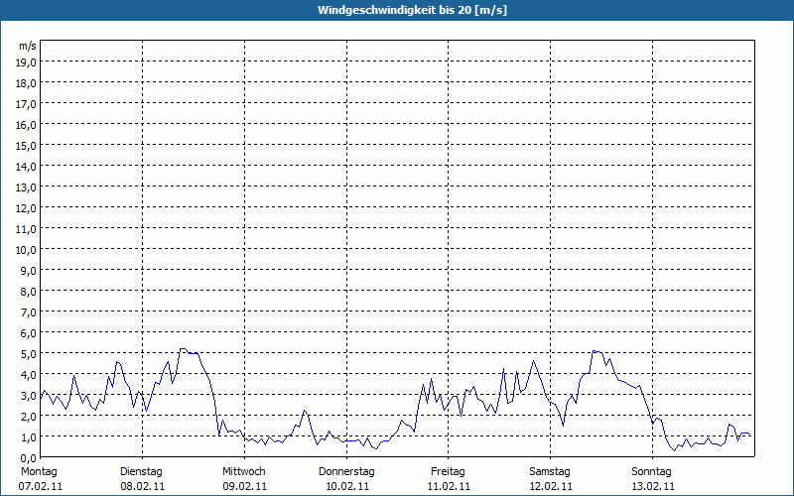Screen dimensions: 794x496
Task: Click the 3,0 y-axis label
Action: (x=28, y=395)
